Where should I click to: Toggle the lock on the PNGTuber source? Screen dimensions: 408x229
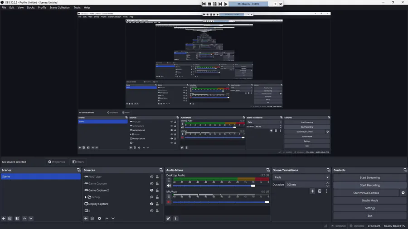pos(157,177)
